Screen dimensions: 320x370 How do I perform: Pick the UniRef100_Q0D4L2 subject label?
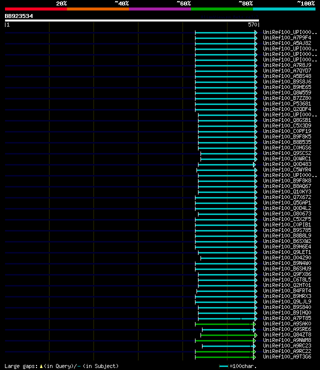click(287, 208)
